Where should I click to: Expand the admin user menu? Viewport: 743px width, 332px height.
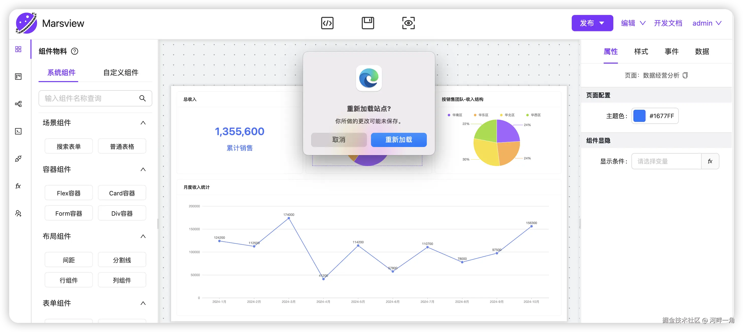[x=707, y=23]
